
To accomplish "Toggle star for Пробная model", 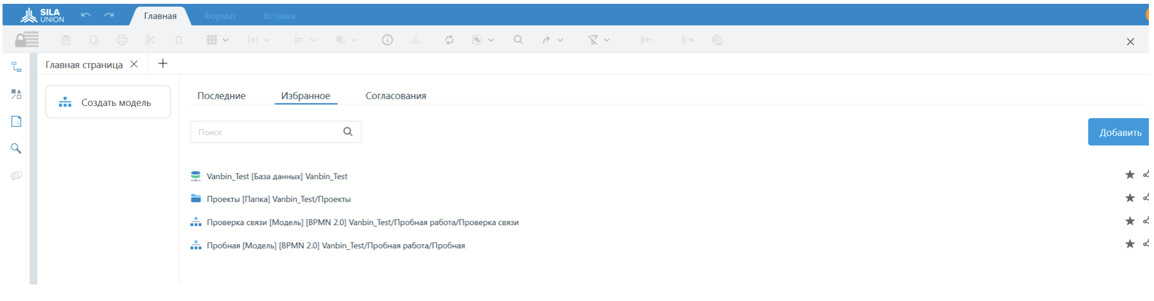I will (1129, 244).
